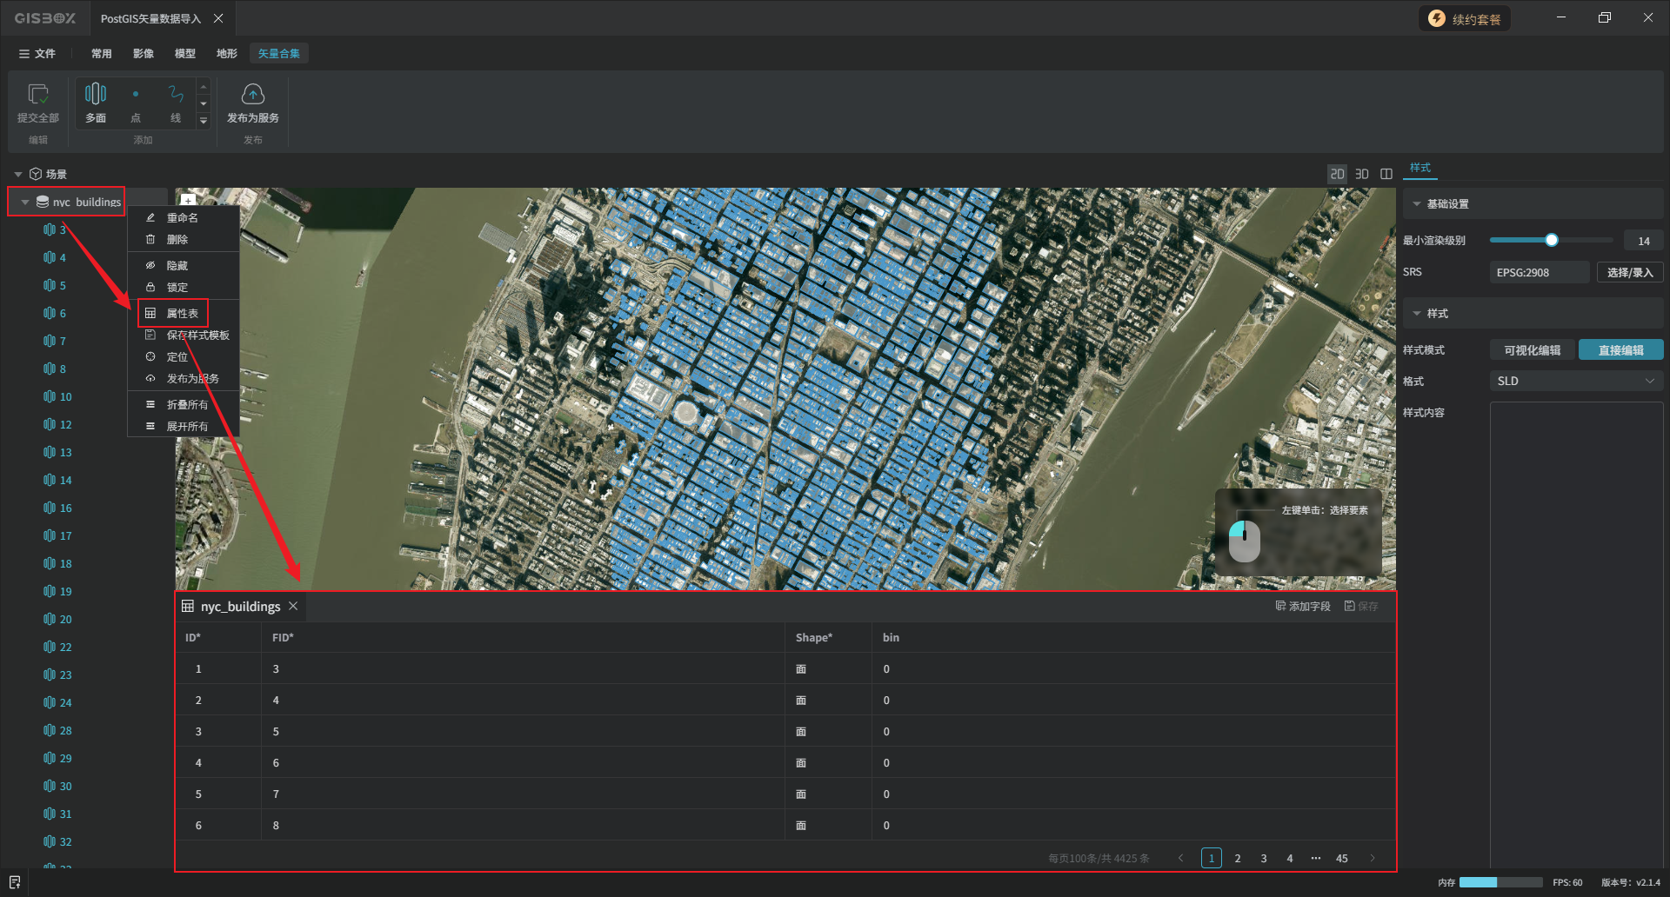Click the Submit All (提交全部) icon
This screenshot has width=1670, height=897.
click(38, 95)
